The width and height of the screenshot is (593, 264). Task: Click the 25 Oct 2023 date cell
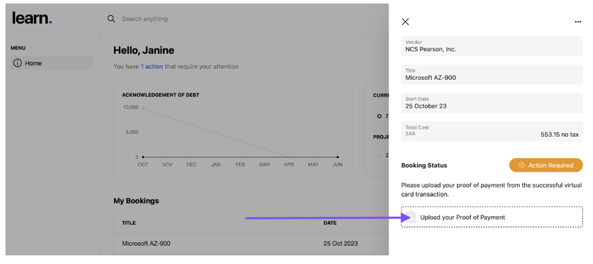click(340, 243)
